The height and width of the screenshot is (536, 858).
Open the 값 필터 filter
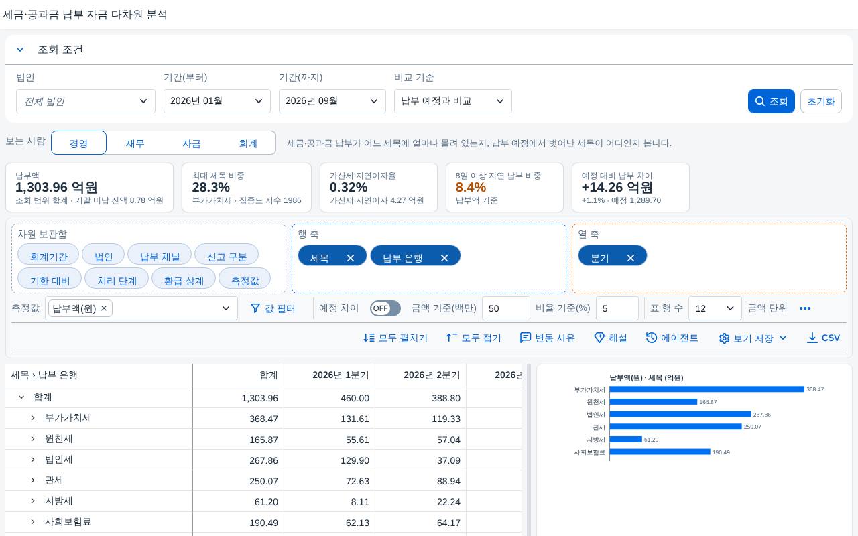[273, 308]
